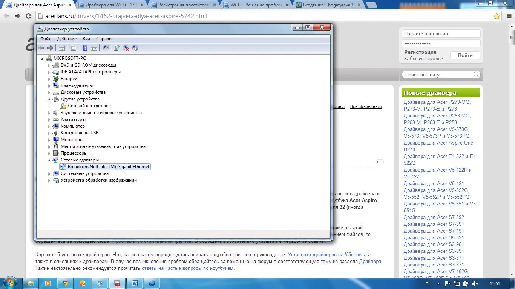
Task: Open Файл menu in Device Manager
Action: tap(46, 39)
